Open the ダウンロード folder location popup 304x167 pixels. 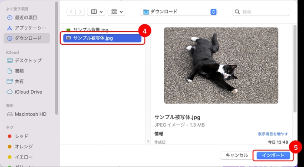[178, 12]
